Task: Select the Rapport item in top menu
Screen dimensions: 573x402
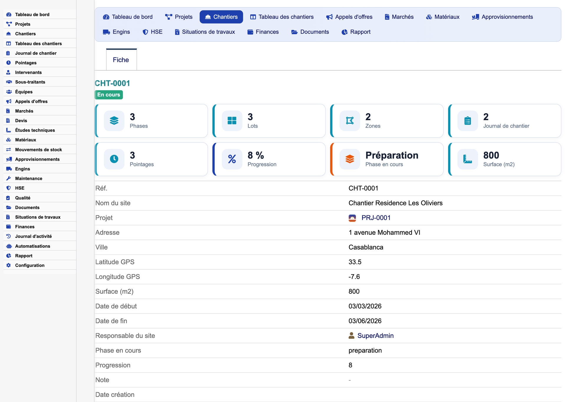Action: 356,32
